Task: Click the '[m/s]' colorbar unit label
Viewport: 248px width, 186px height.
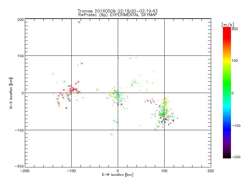Action: click(228, 25)
